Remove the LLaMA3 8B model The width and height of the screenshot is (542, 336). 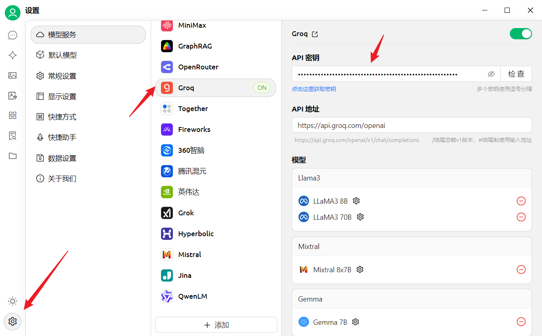[521, 201]
